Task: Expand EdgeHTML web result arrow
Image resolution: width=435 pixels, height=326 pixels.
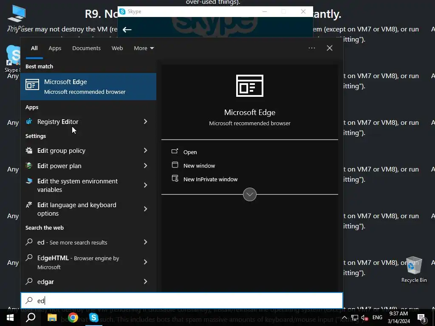Action: coord(146,262)
